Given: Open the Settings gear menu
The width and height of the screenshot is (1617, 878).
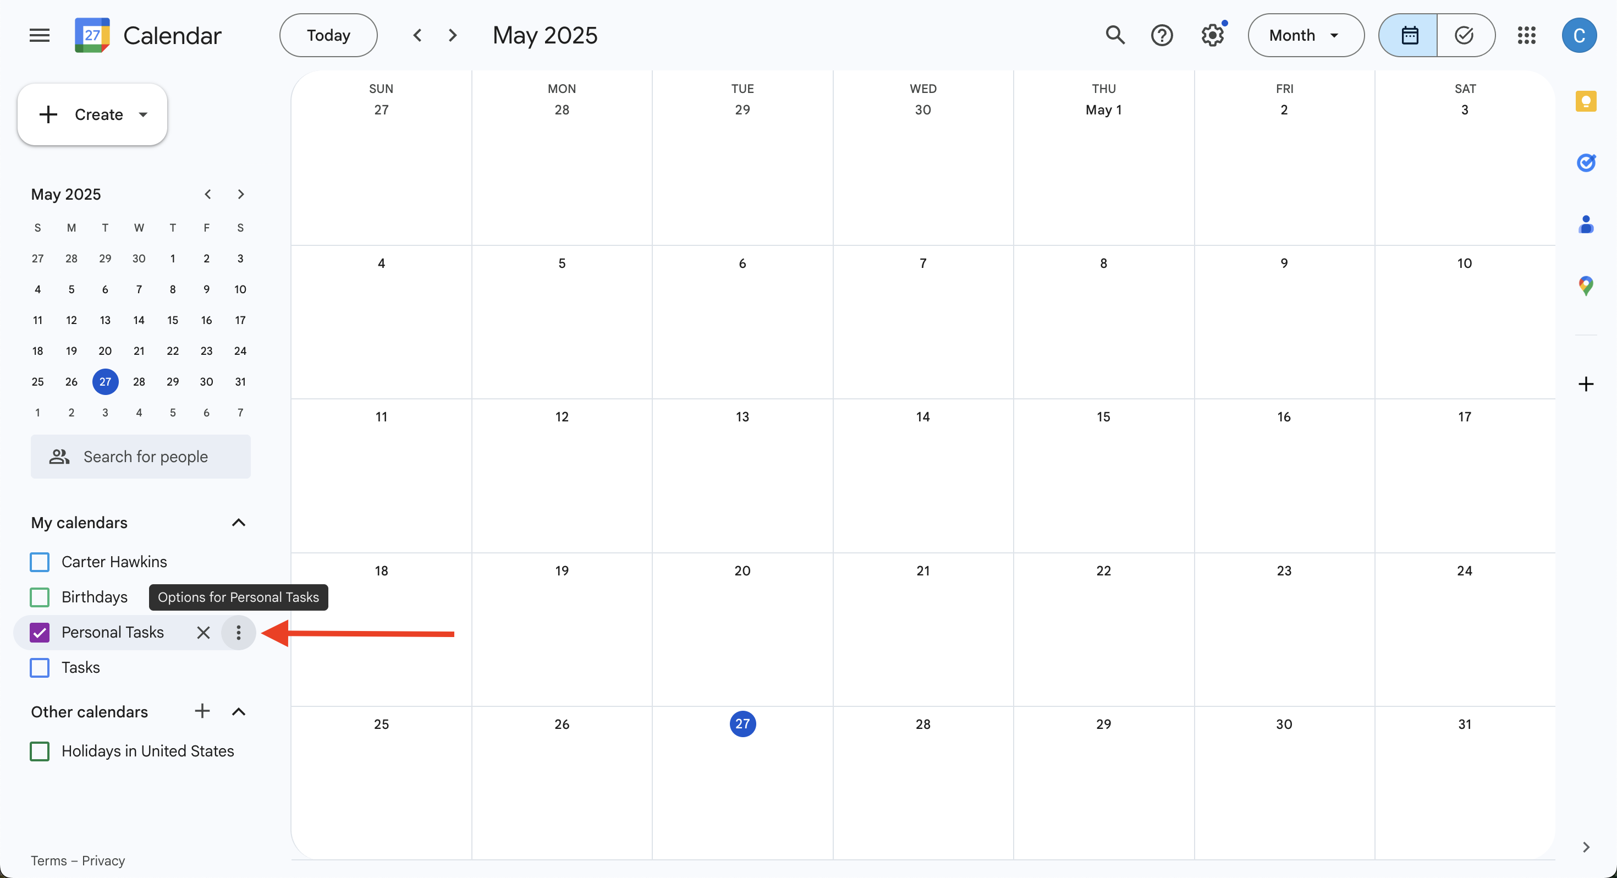Looking at the screenshot, I should coord(1212,35).
